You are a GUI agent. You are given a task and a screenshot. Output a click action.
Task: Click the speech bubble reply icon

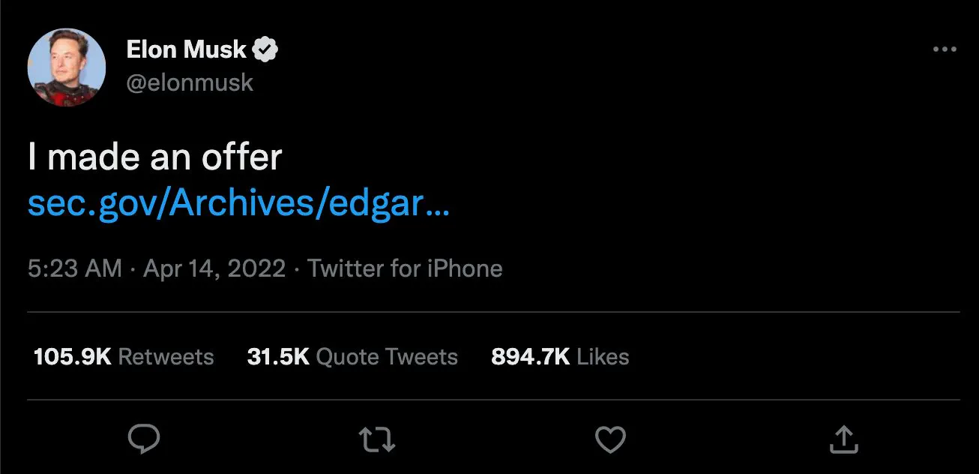tap(145, 439)
